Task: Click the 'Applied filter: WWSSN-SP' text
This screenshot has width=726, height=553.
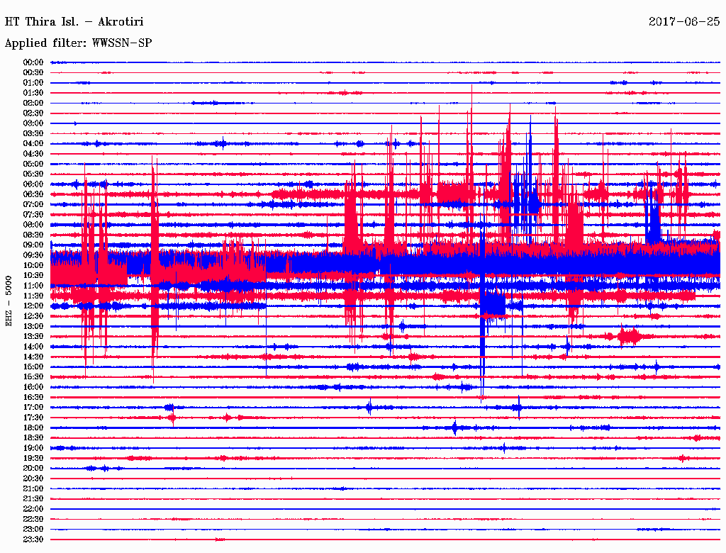Action: [x=78, y=43]
